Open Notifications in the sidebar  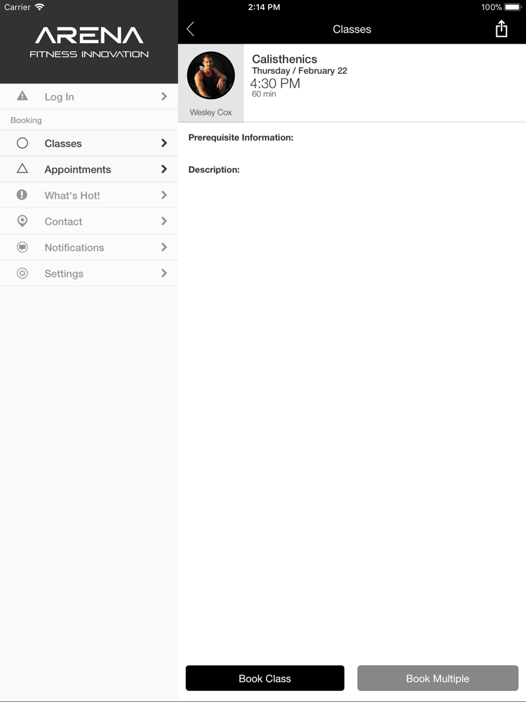[x=89, y=247]
